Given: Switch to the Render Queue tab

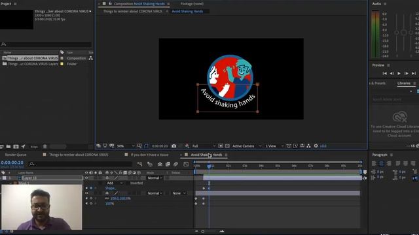Looking at the screenshot, I should click(16, 155).
